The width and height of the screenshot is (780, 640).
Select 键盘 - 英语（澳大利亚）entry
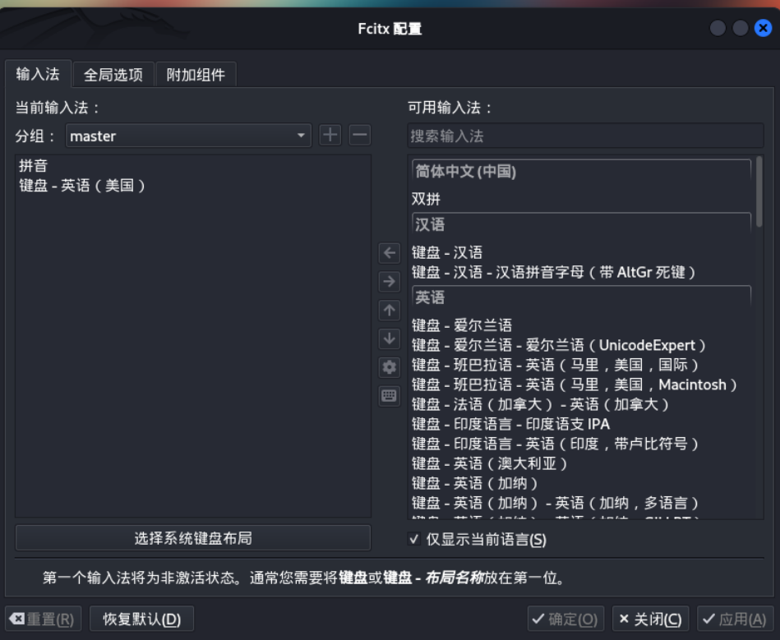tap(581, 463)
